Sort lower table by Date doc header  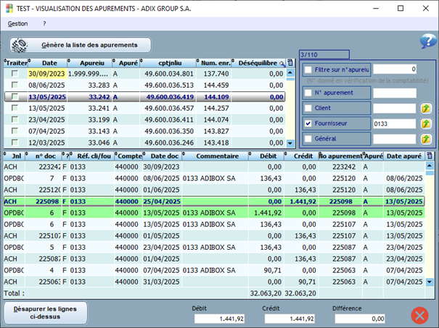163,156
